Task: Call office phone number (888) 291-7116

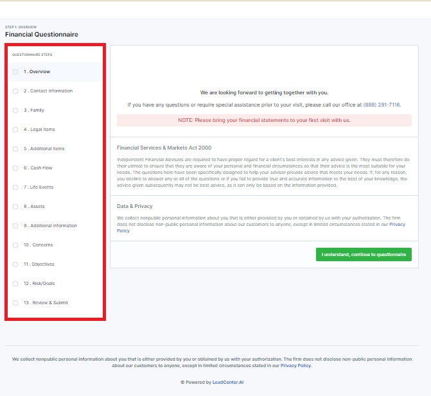Action: (382, 105)
